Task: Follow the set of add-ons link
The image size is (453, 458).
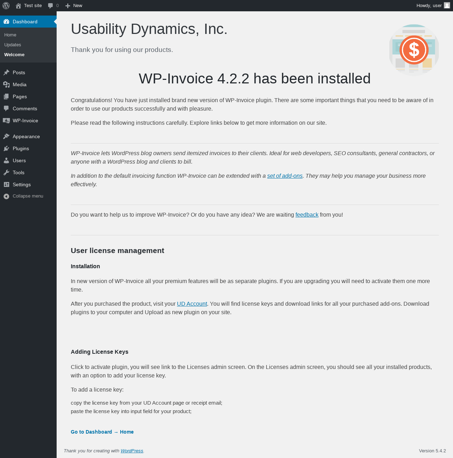Action: [285, 176]
